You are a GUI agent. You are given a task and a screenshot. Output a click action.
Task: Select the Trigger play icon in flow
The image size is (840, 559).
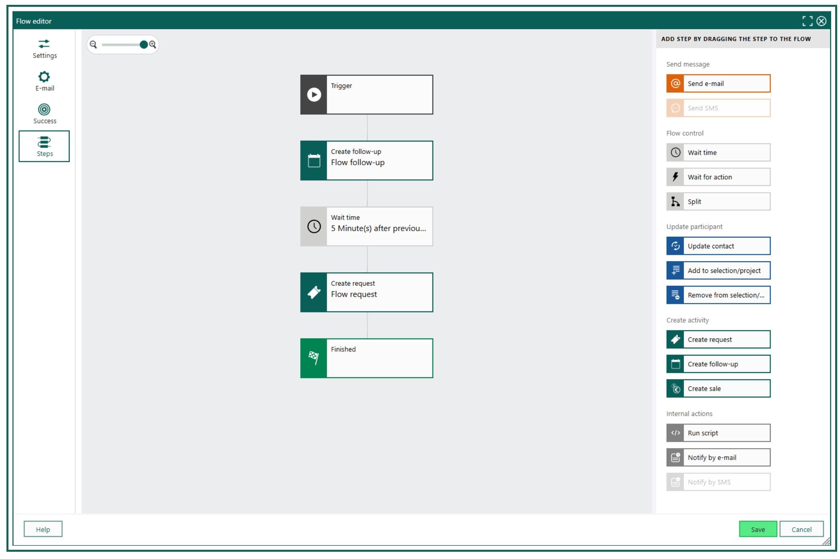(314, 95)
